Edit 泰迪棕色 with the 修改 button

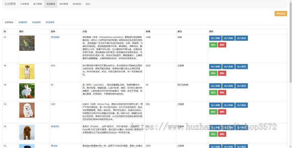[x=213, y=134]
